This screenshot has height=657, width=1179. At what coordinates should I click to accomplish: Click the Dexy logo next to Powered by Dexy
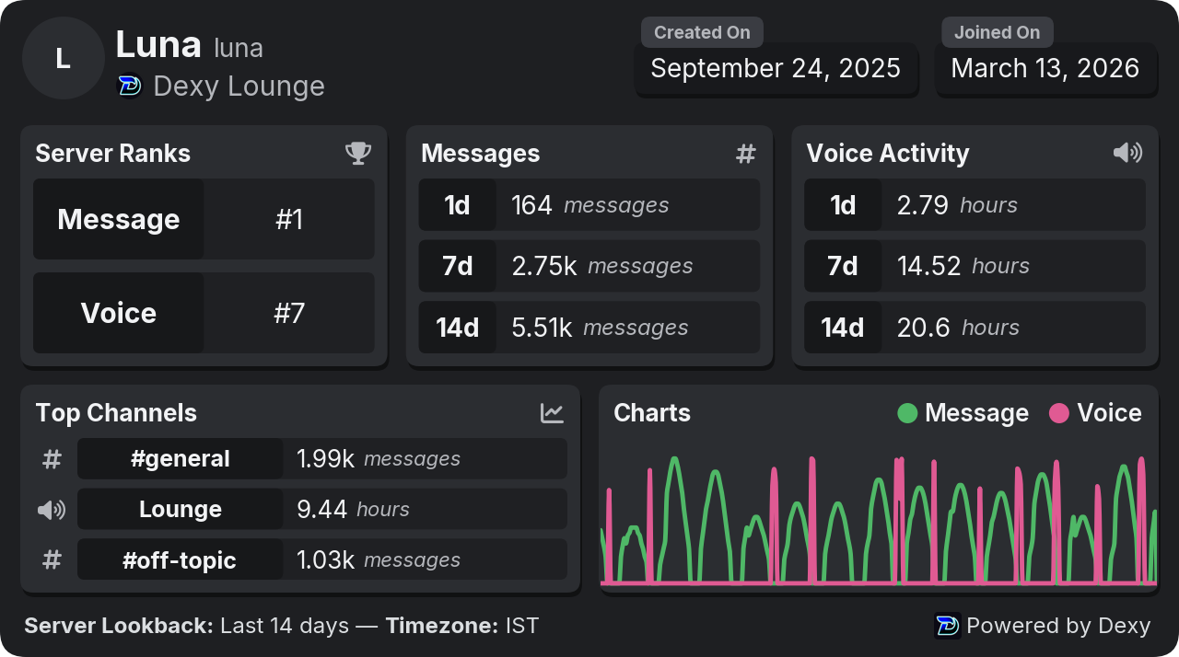pos(948,626)
